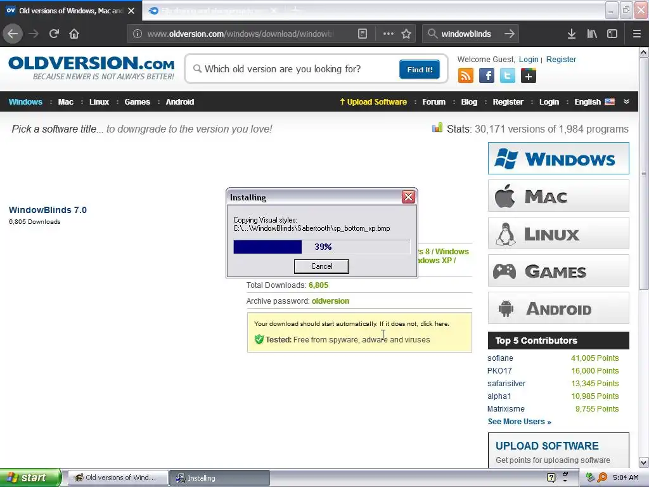
Task: Reload the page with the refresh icon
Action: (54, 34)
